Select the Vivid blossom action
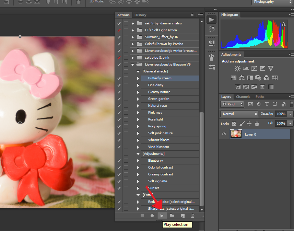Viewport: 294px width, 231px height. tap(170, 147)
